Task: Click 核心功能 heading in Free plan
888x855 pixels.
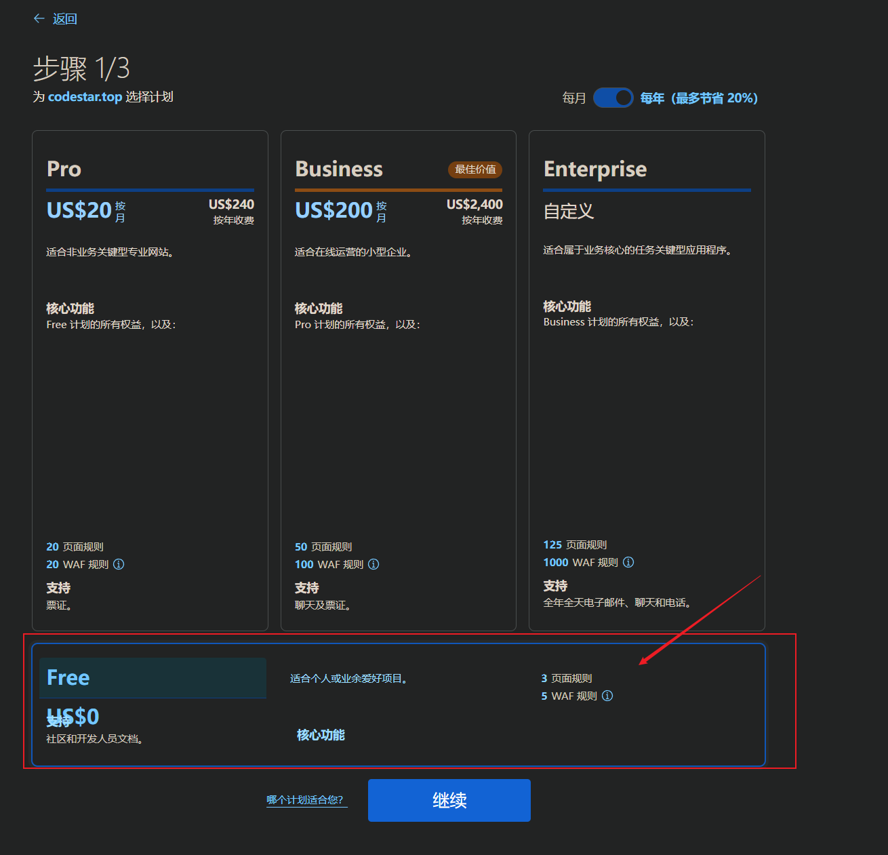Action: 321,735
